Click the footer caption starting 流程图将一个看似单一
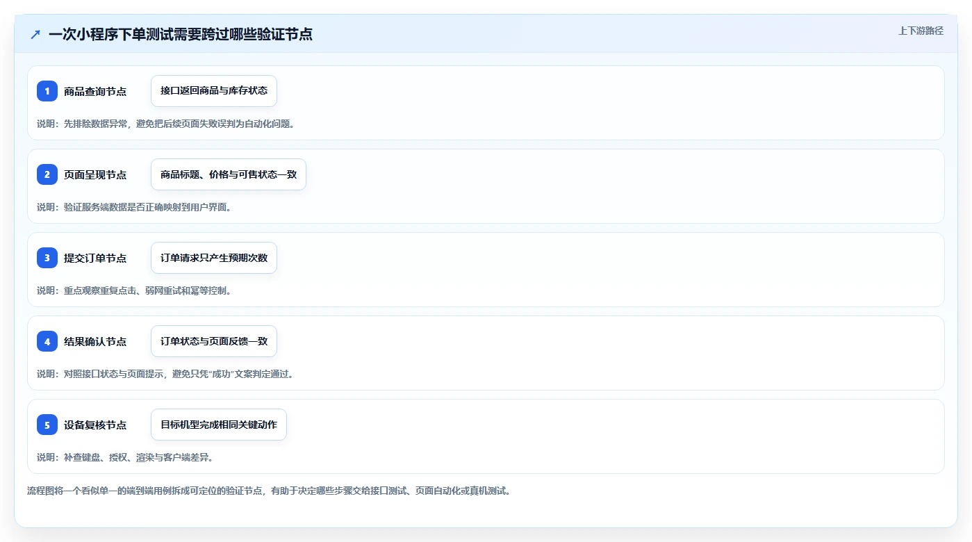 point(269,491)
